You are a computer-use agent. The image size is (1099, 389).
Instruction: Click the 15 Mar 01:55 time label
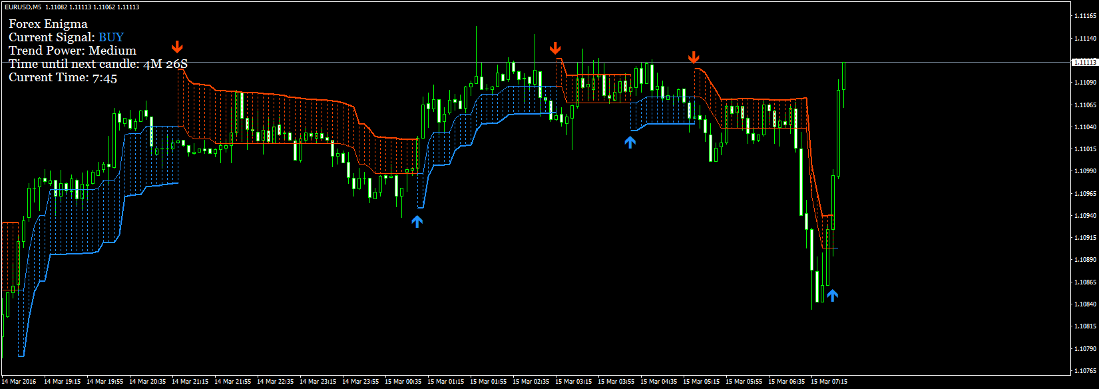tap(489, 382)
